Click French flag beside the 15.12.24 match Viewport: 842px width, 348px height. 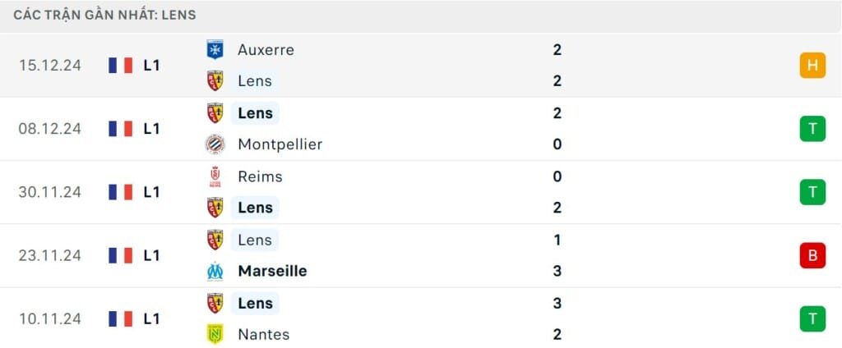point(120,66)
